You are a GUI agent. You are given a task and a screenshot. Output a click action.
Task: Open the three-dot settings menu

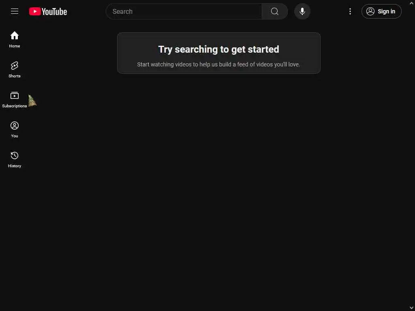pyautogui.click(x=350, y=11)
